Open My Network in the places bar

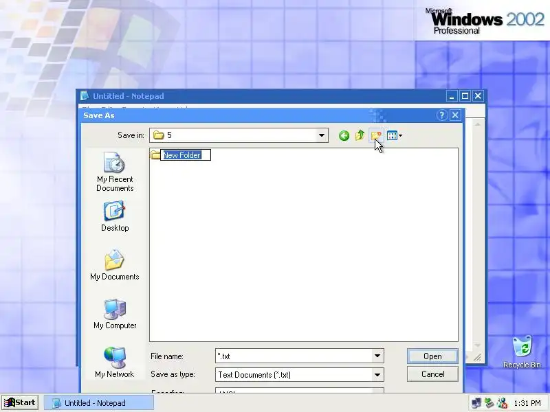115,363
